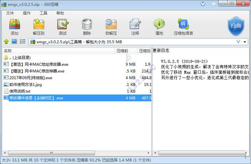Viewport: 251px width, 164px height.
Task: Open the 注释 (Comment) tool
Action: [x=135, y=27]
